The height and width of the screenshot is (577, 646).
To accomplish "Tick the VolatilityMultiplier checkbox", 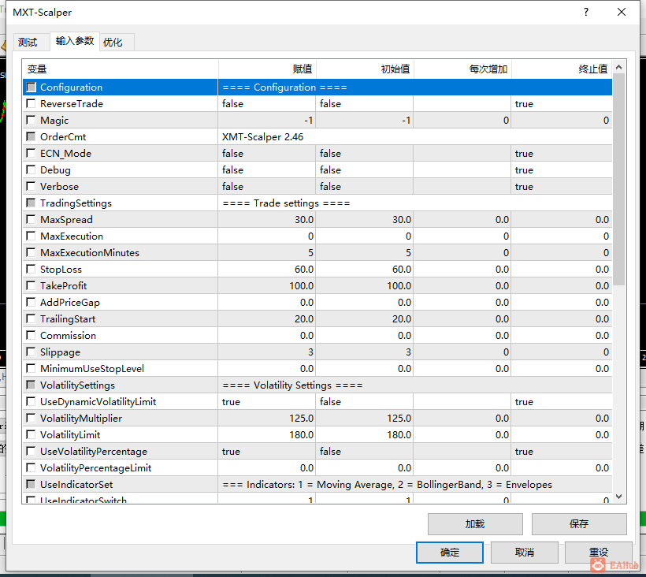I will [31, 418].
